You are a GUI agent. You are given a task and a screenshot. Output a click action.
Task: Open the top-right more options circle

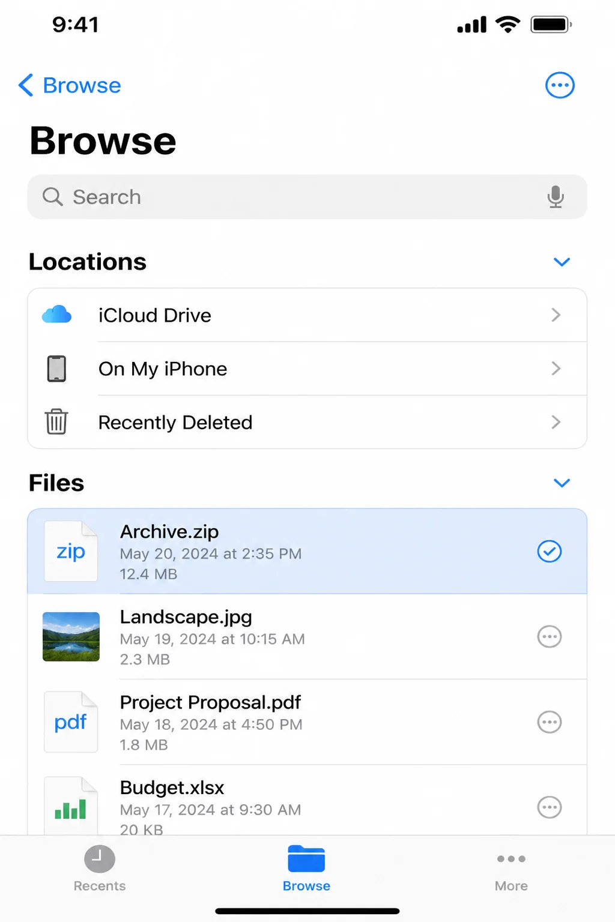tap(560, 85)
